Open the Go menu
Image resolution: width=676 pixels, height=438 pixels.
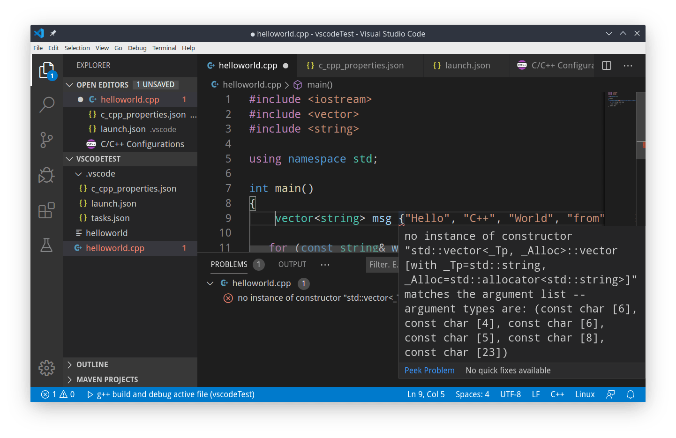[118, 48]
